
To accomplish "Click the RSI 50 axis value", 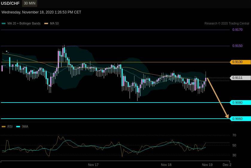I will pos(234,145).
